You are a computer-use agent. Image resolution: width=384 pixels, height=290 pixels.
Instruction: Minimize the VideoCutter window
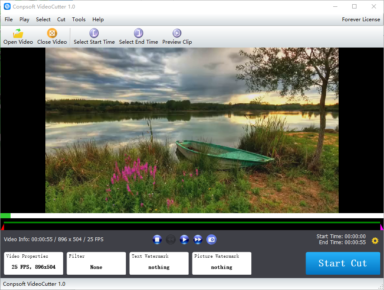tap(335, 7)
